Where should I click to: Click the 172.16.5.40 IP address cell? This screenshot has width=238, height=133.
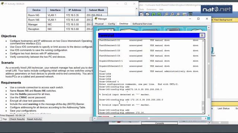[x=75, y=20]
